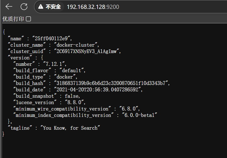Reload the page with the refresh icon
The image size is (227, 158).
click(x=24, y=7)
